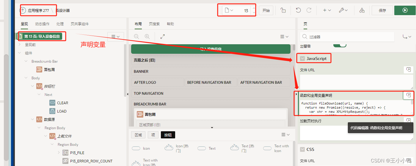Screen dimensions: 416x166
Task: Click the shared components shapes icon
Action: pyautogui.click(x=362, y=10)
